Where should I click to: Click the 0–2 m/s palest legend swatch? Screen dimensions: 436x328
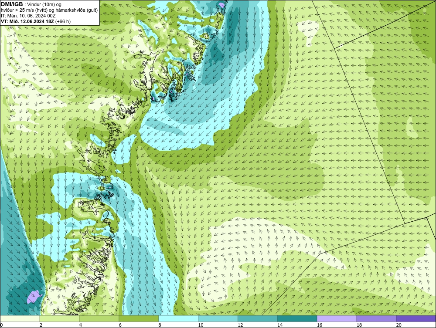(20, 318)
